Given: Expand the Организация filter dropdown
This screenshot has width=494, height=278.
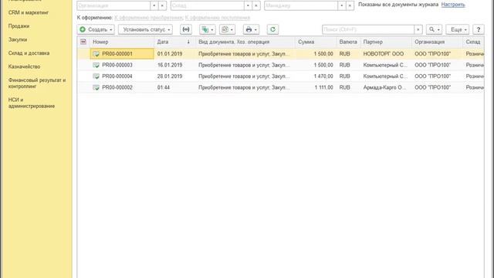Looking at the screenshot, I should click(x=154, y=5).
